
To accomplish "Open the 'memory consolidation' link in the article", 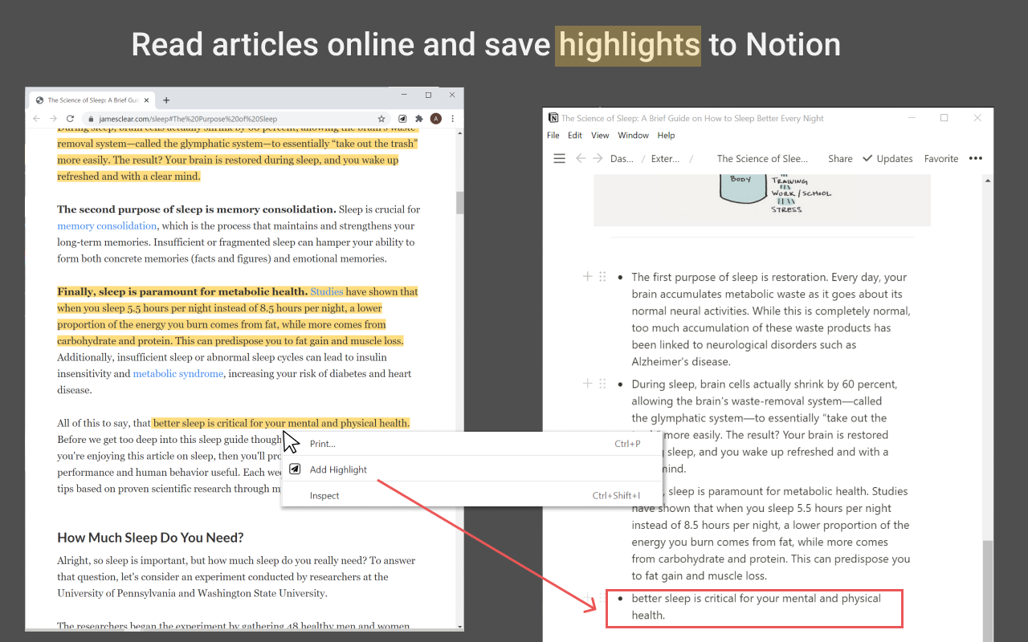I will click(x=107, y=226).
